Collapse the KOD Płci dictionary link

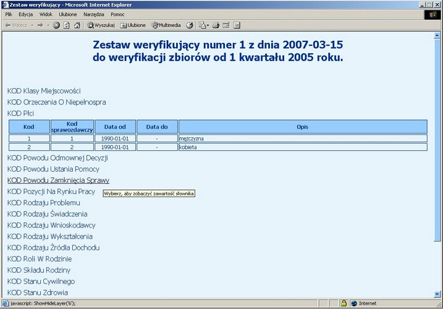point(20,113)
